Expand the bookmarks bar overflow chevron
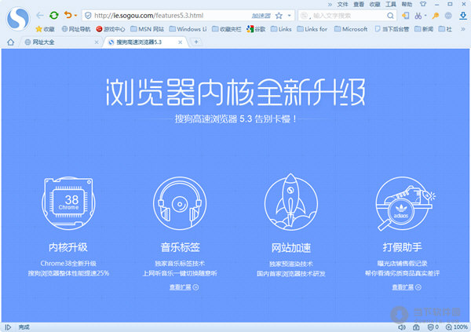The height and width of the screenshot is (332, 471). tap(463, 29)
